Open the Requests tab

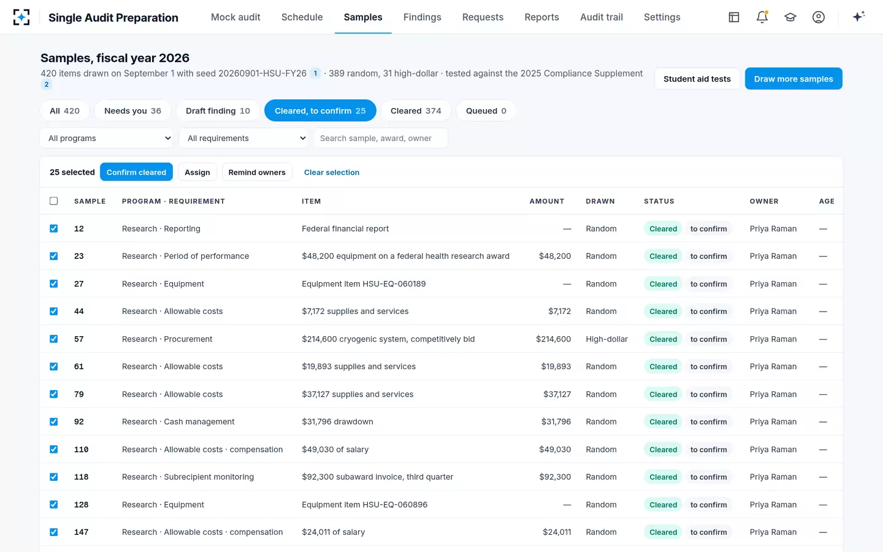[483, 17]
